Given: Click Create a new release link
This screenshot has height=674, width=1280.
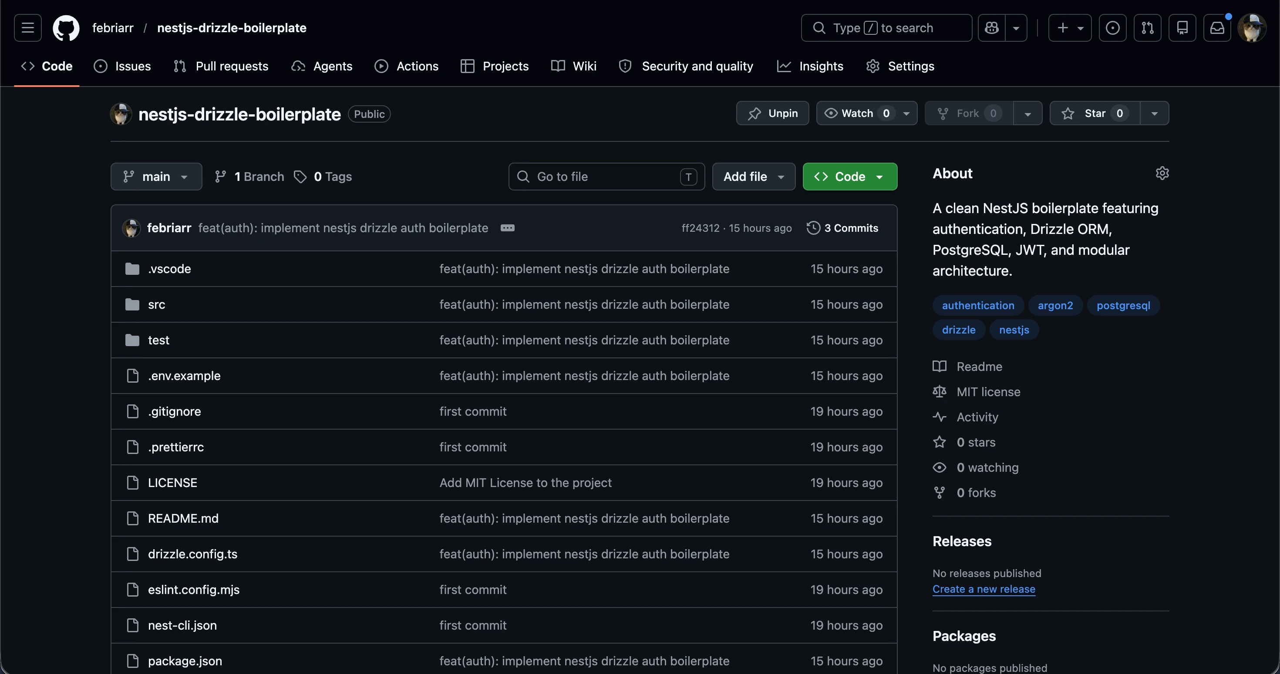Looking at the screenshot, I should [x=984, y=589].
